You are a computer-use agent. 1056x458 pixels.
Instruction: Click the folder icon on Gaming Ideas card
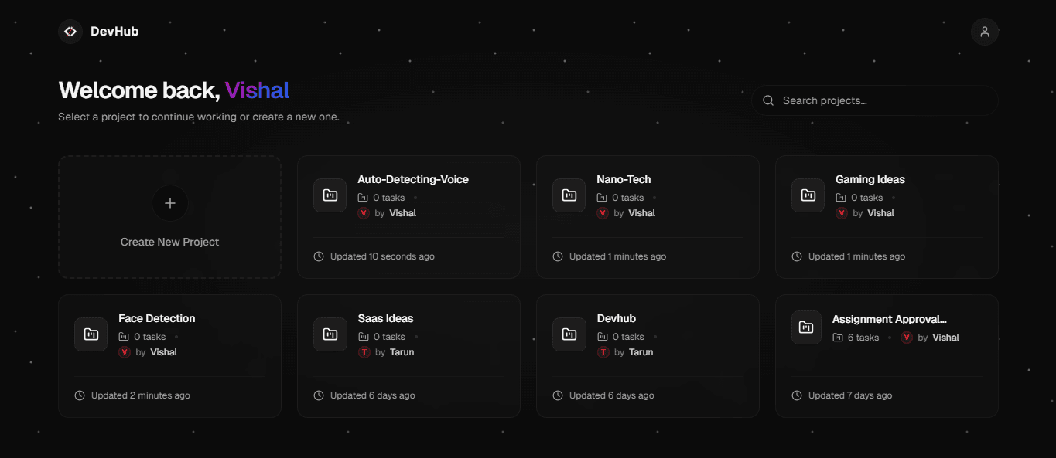(x=808, y=195)
